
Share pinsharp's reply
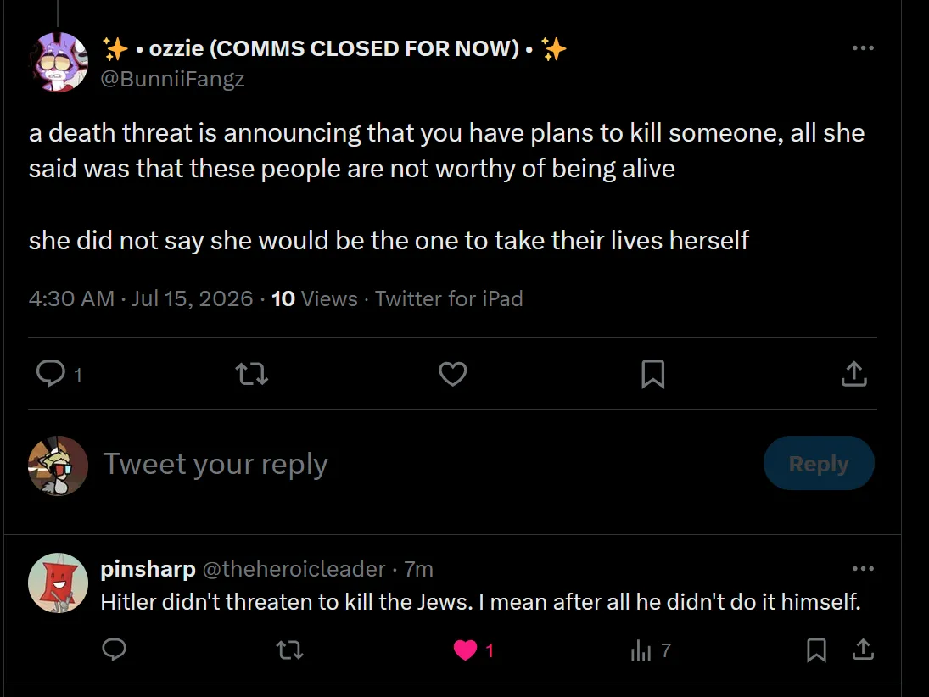[863, 650]
